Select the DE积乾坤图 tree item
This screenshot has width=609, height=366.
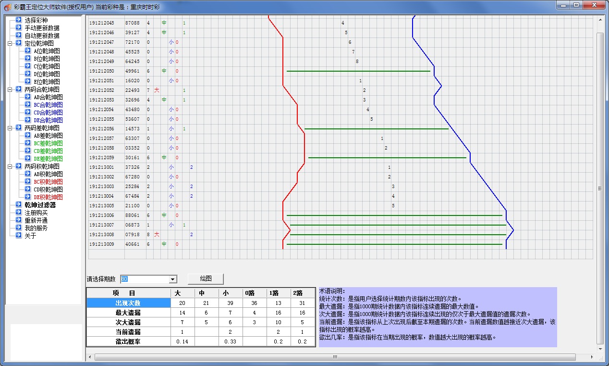tap(48, 197)
